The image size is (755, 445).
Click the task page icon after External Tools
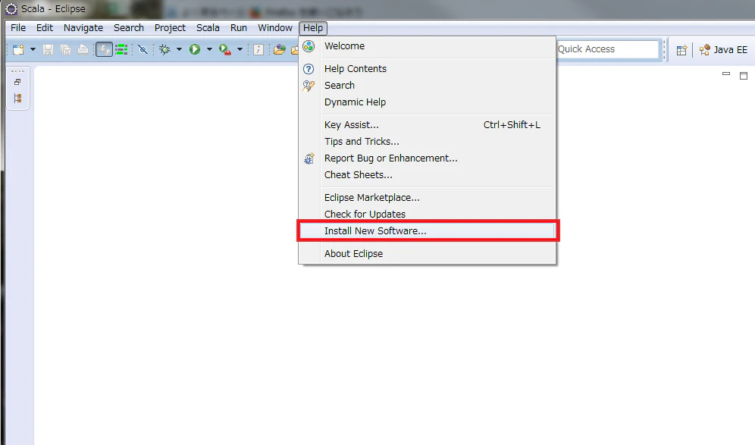[x=258, y=49]
